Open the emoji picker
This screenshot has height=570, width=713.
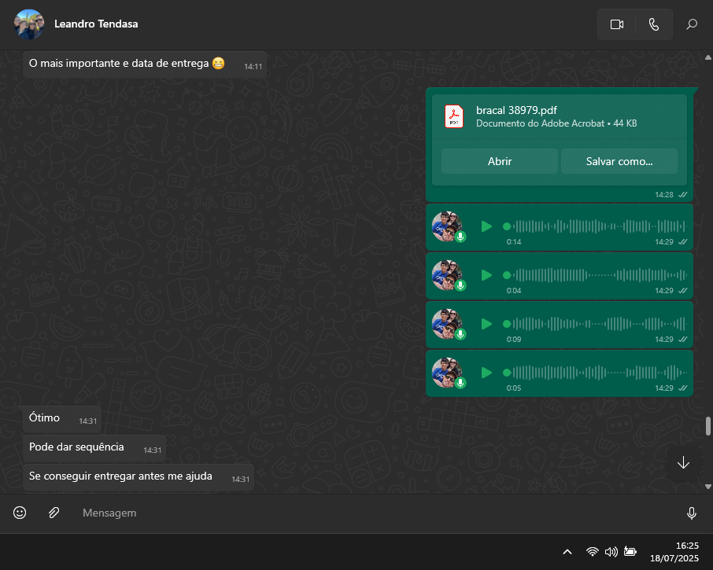pyautogui.click(x=20, y=513)
